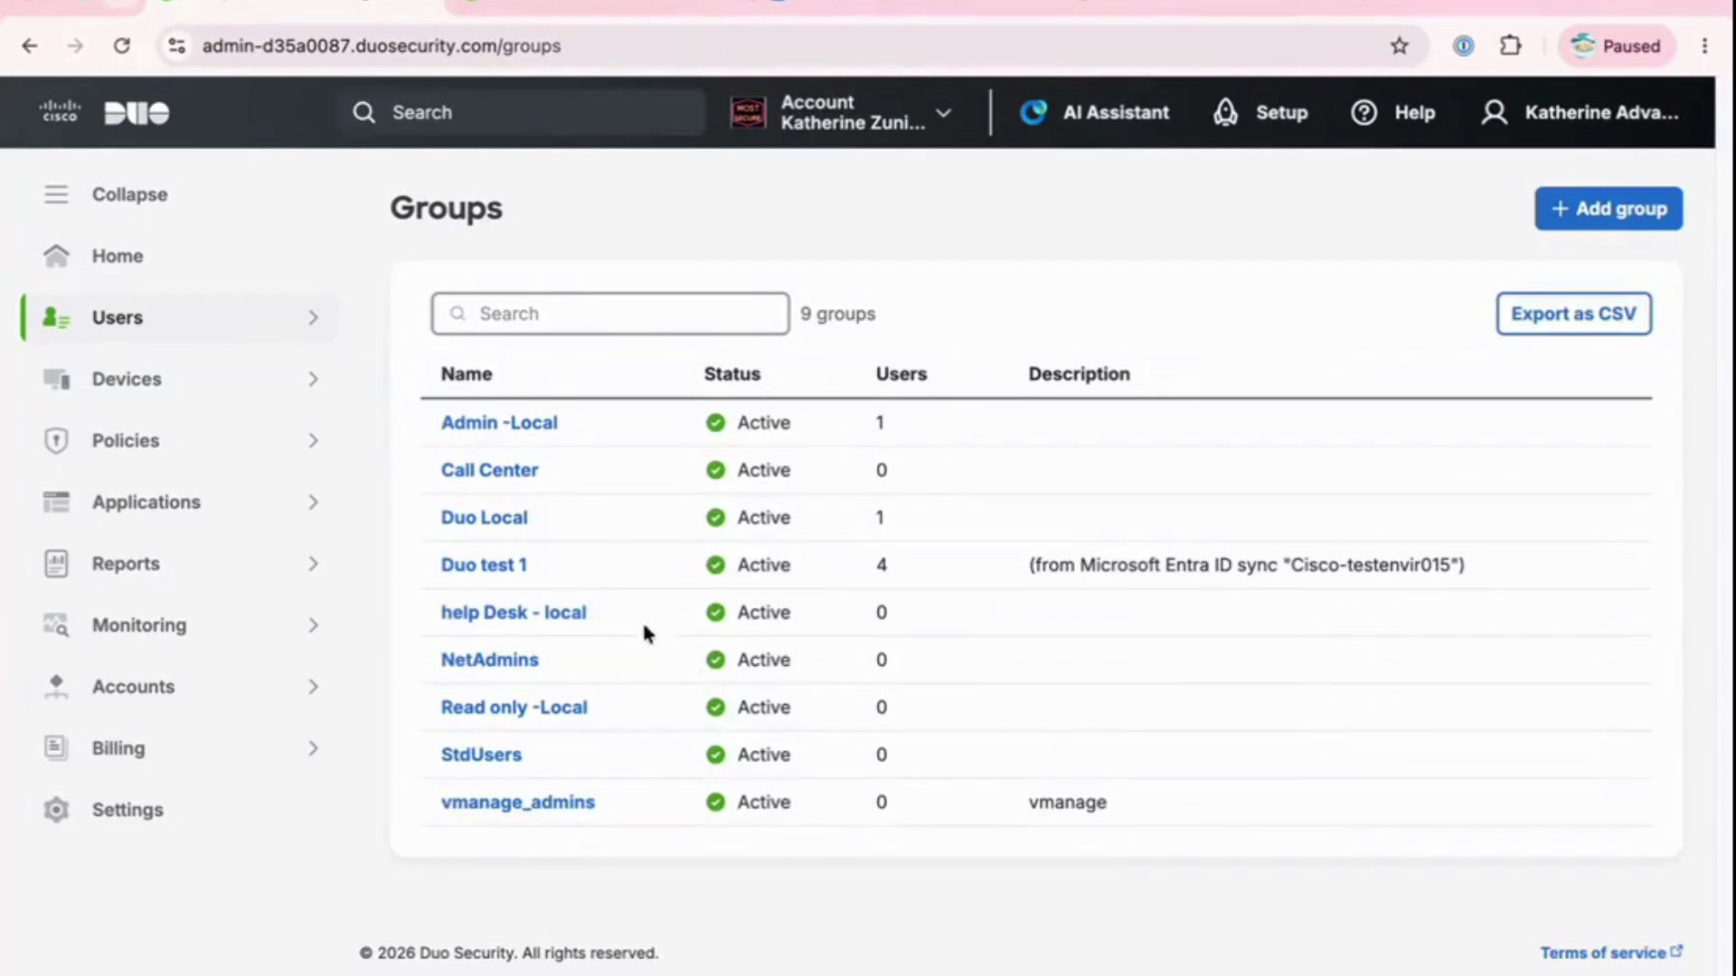Open the AI Assistant
This screenshot has width=1736, height=976.
[x=1094, y=112]
